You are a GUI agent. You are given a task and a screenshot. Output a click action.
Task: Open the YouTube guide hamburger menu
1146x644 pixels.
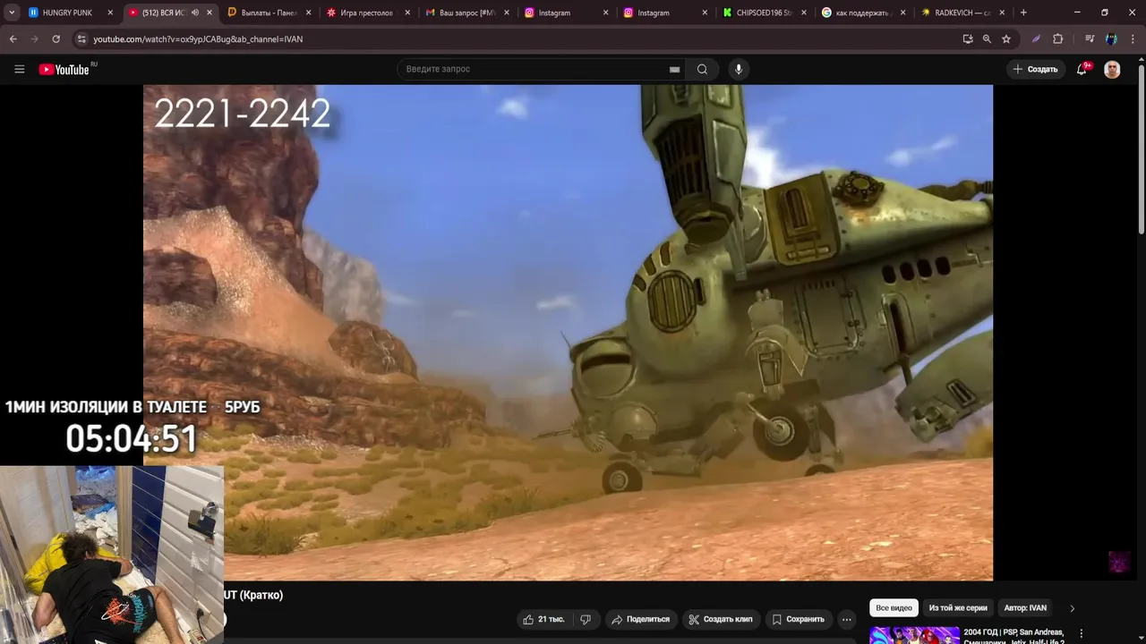point(19,69)
